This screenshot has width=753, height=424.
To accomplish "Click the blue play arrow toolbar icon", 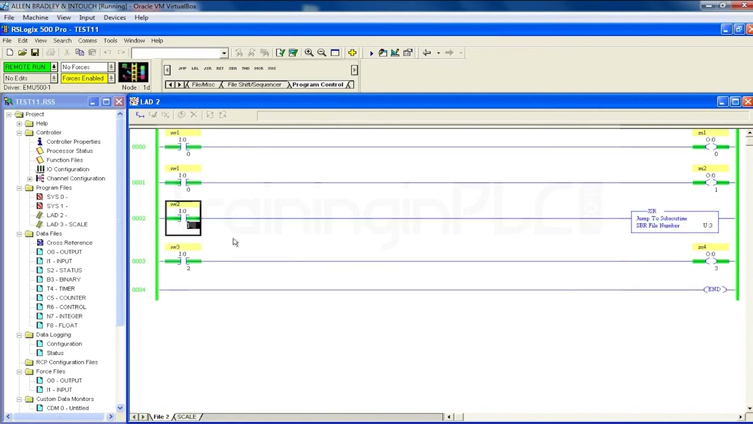I will [371, 52].
